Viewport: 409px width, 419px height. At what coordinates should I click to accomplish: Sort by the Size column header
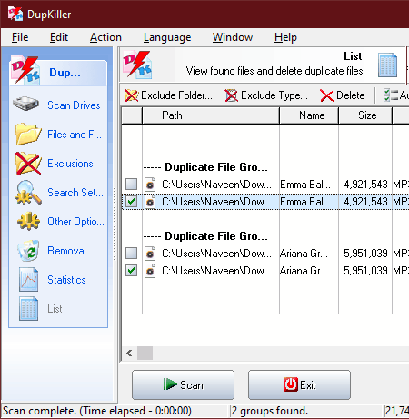(x=365, y=115)
